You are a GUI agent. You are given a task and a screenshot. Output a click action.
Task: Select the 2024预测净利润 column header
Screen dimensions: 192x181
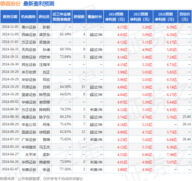pyautogui.click(x=116, y=17)
